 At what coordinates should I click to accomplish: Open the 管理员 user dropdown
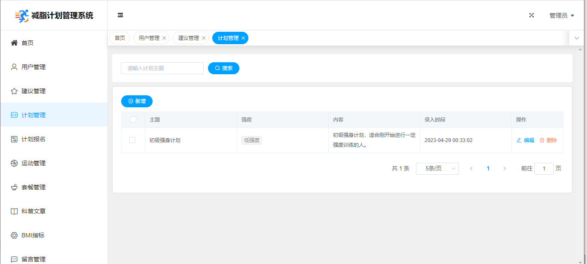pyautogui.click(x=562, y=15)
